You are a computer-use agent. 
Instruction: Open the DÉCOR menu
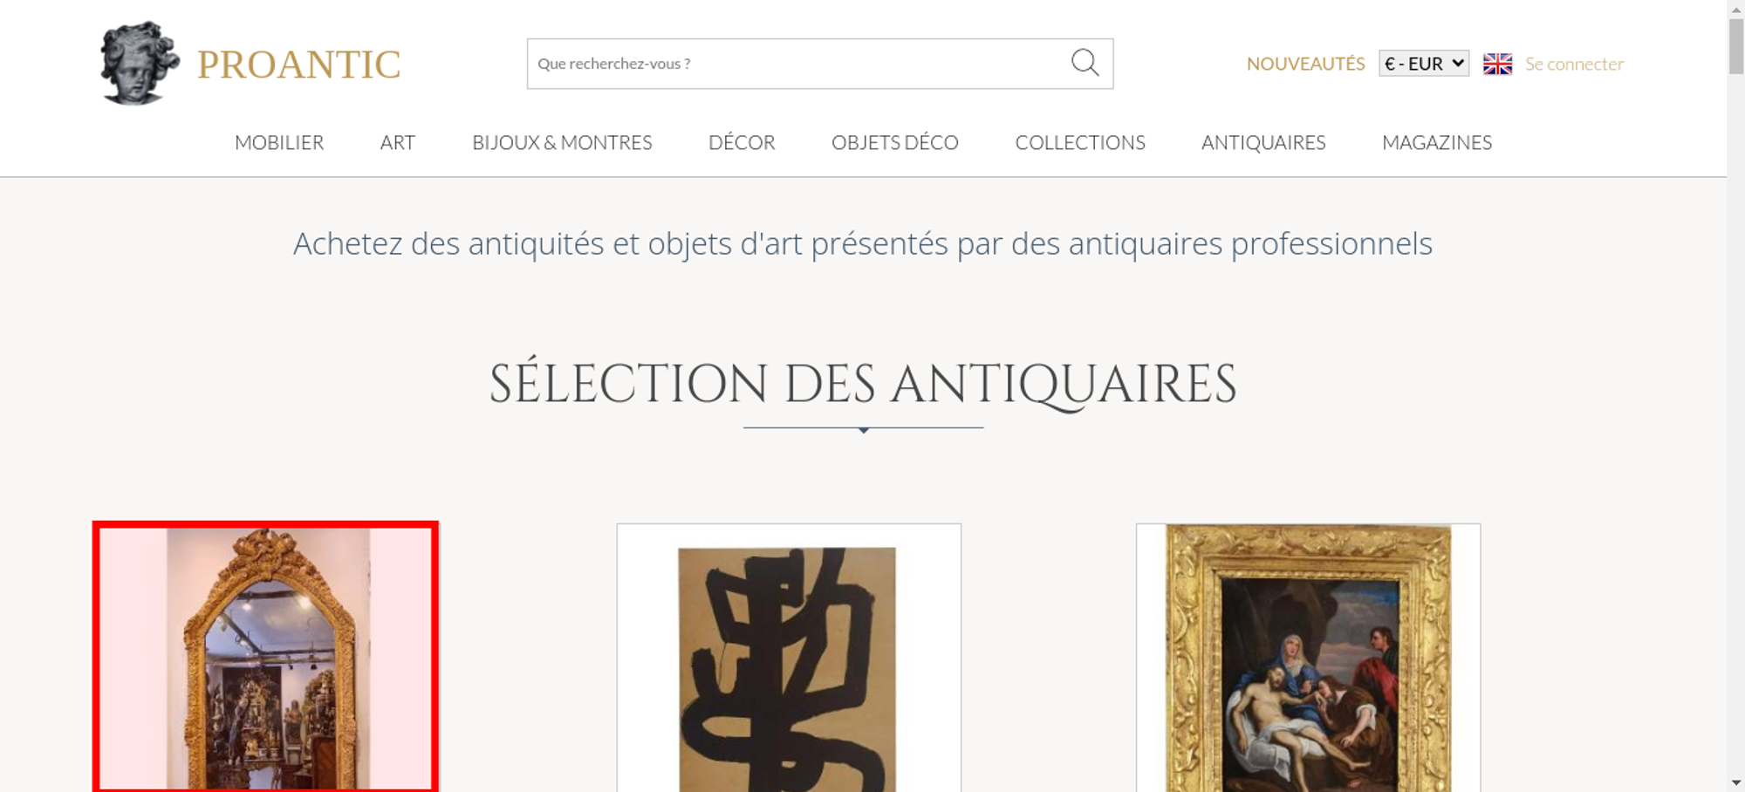click(742, 142)
